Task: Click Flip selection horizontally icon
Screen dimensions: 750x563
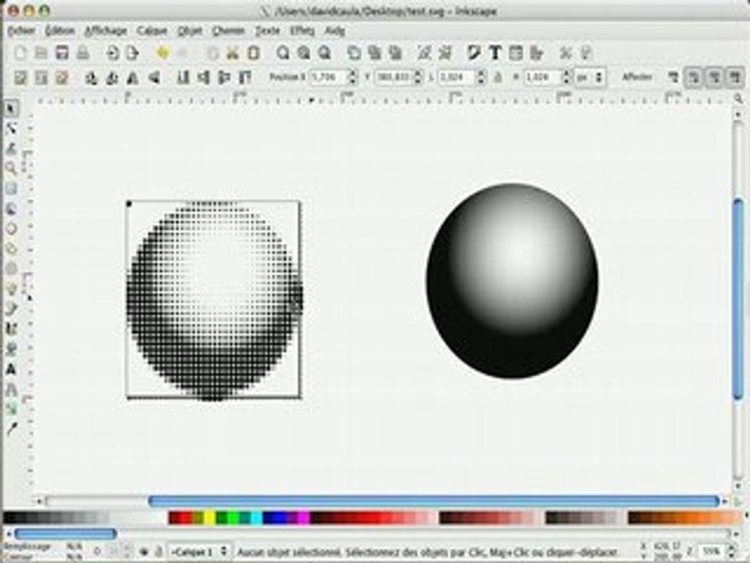Action: [x=133, y=77]
